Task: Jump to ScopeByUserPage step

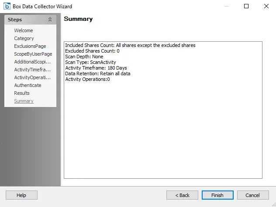Action: click(33, 54)
